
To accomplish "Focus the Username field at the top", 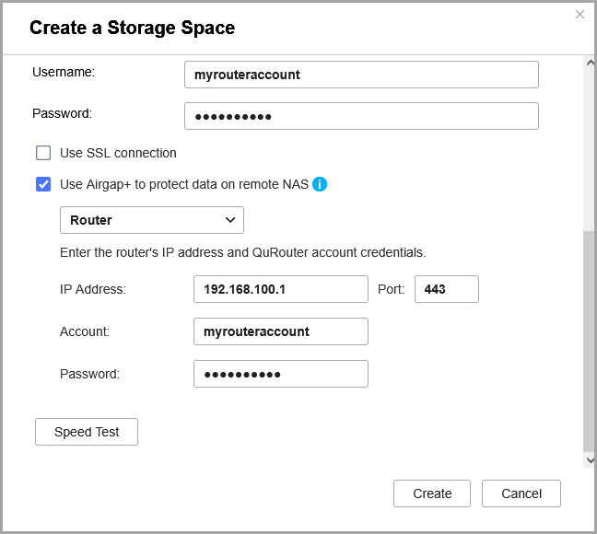I will pyautogui.click(x=361, y=75).
